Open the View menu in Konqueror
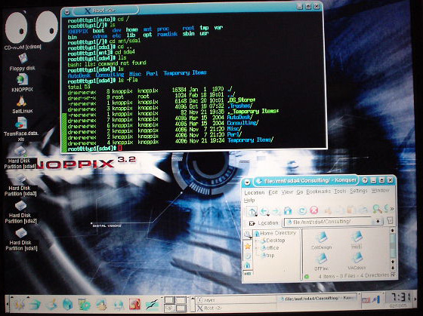The height and width of the screenshot is (316, 423). pos(287,192)
